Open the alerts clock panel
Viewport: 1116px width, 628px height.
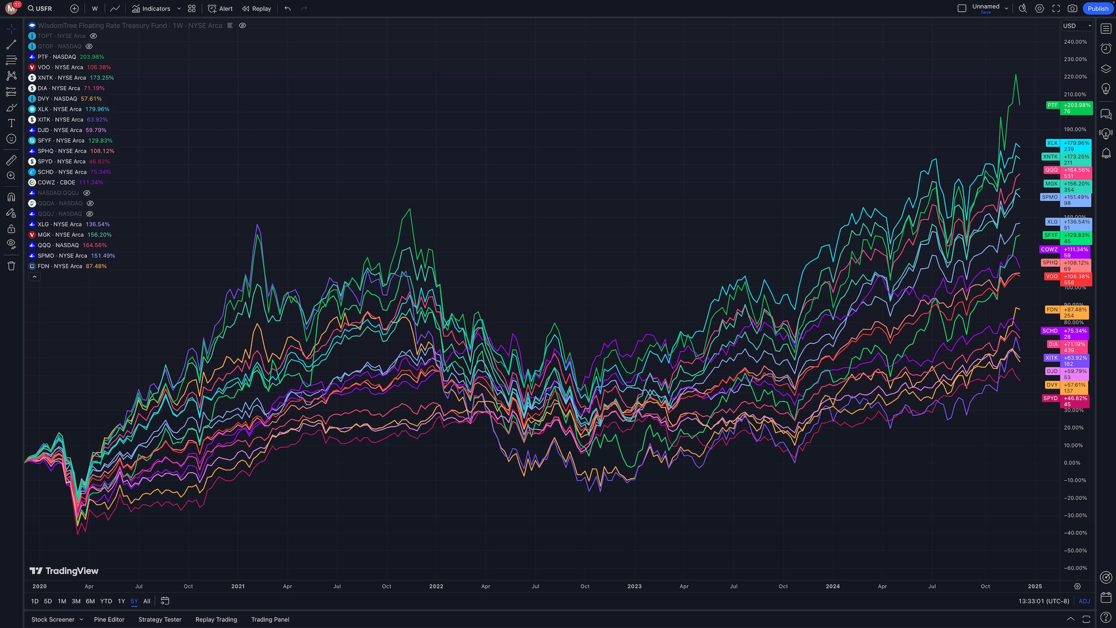[1106, 49]
